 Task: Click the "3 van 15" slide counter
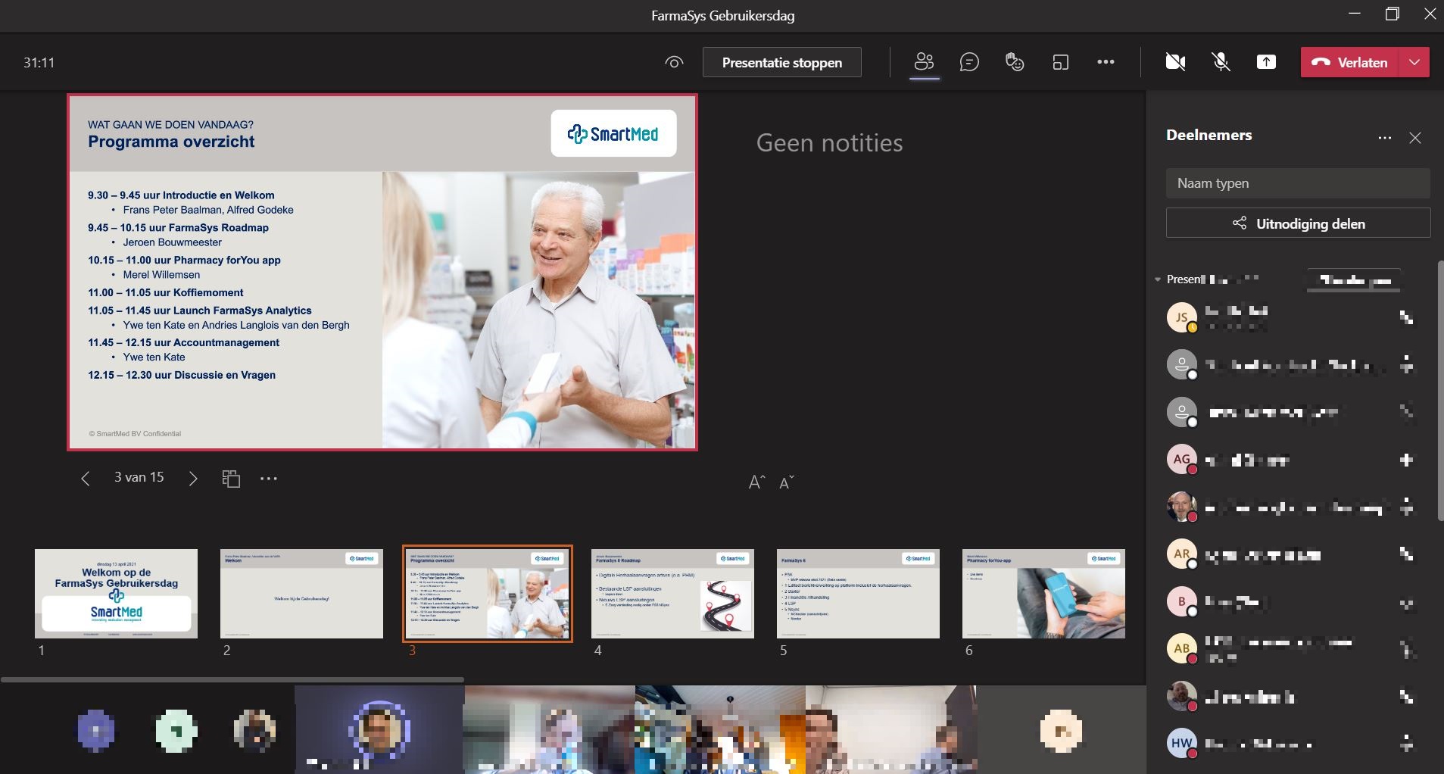(139, 477)
